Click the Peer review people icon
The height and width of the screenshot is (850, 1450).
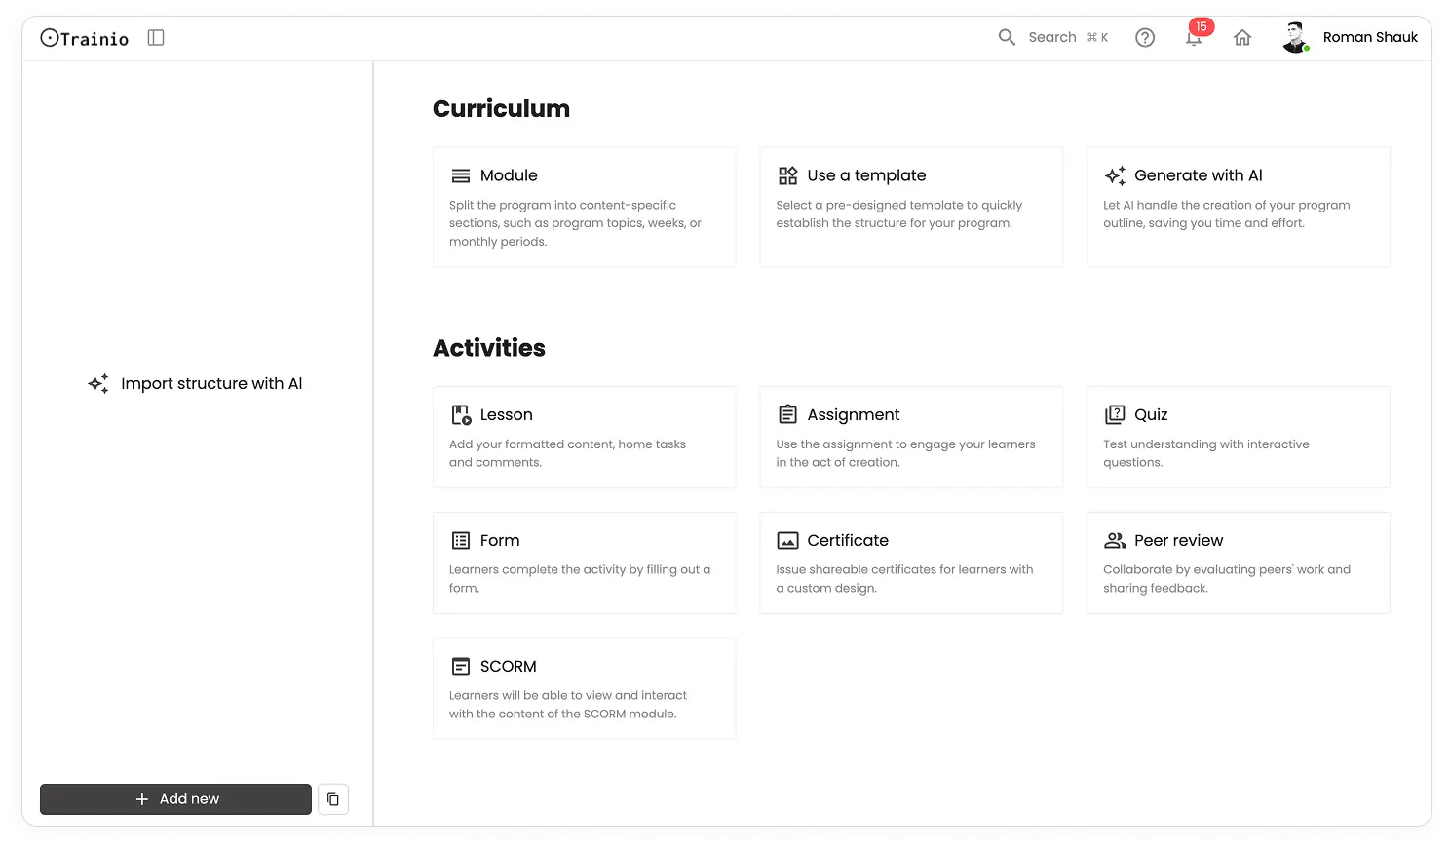tap(1114, 540)
